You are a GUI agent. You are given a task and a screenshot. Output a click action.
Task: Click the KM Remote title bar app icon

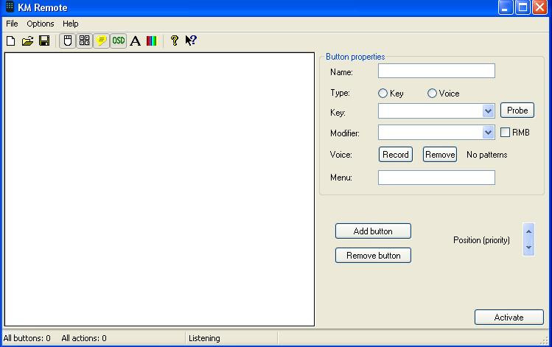click(x=10, y=7)
